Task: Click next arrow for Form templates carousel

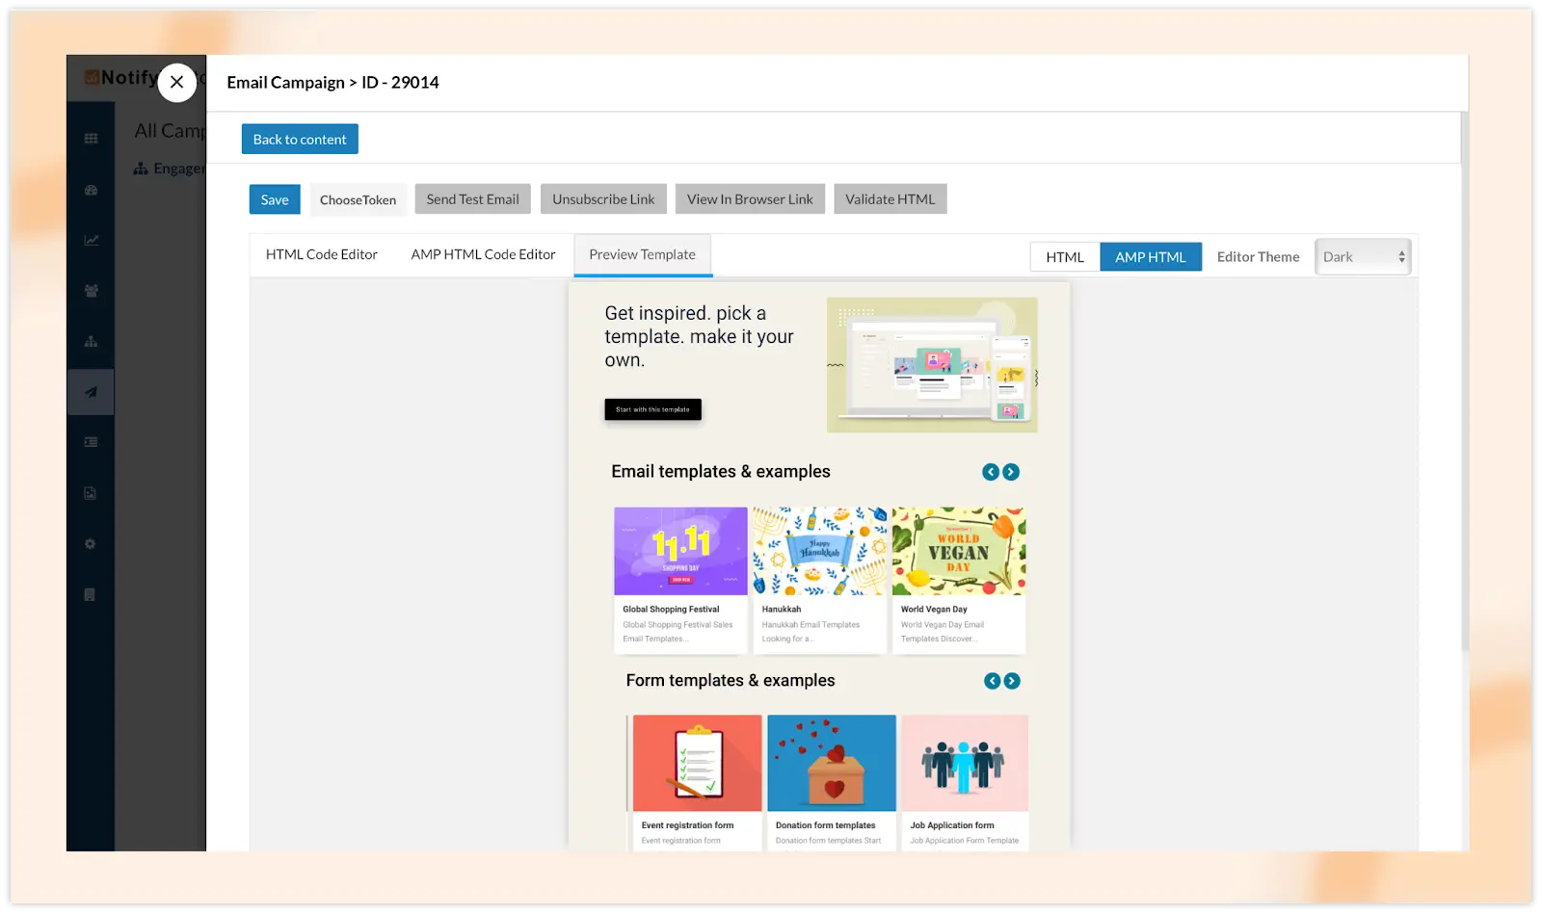Action: [x=1012, y=681]
